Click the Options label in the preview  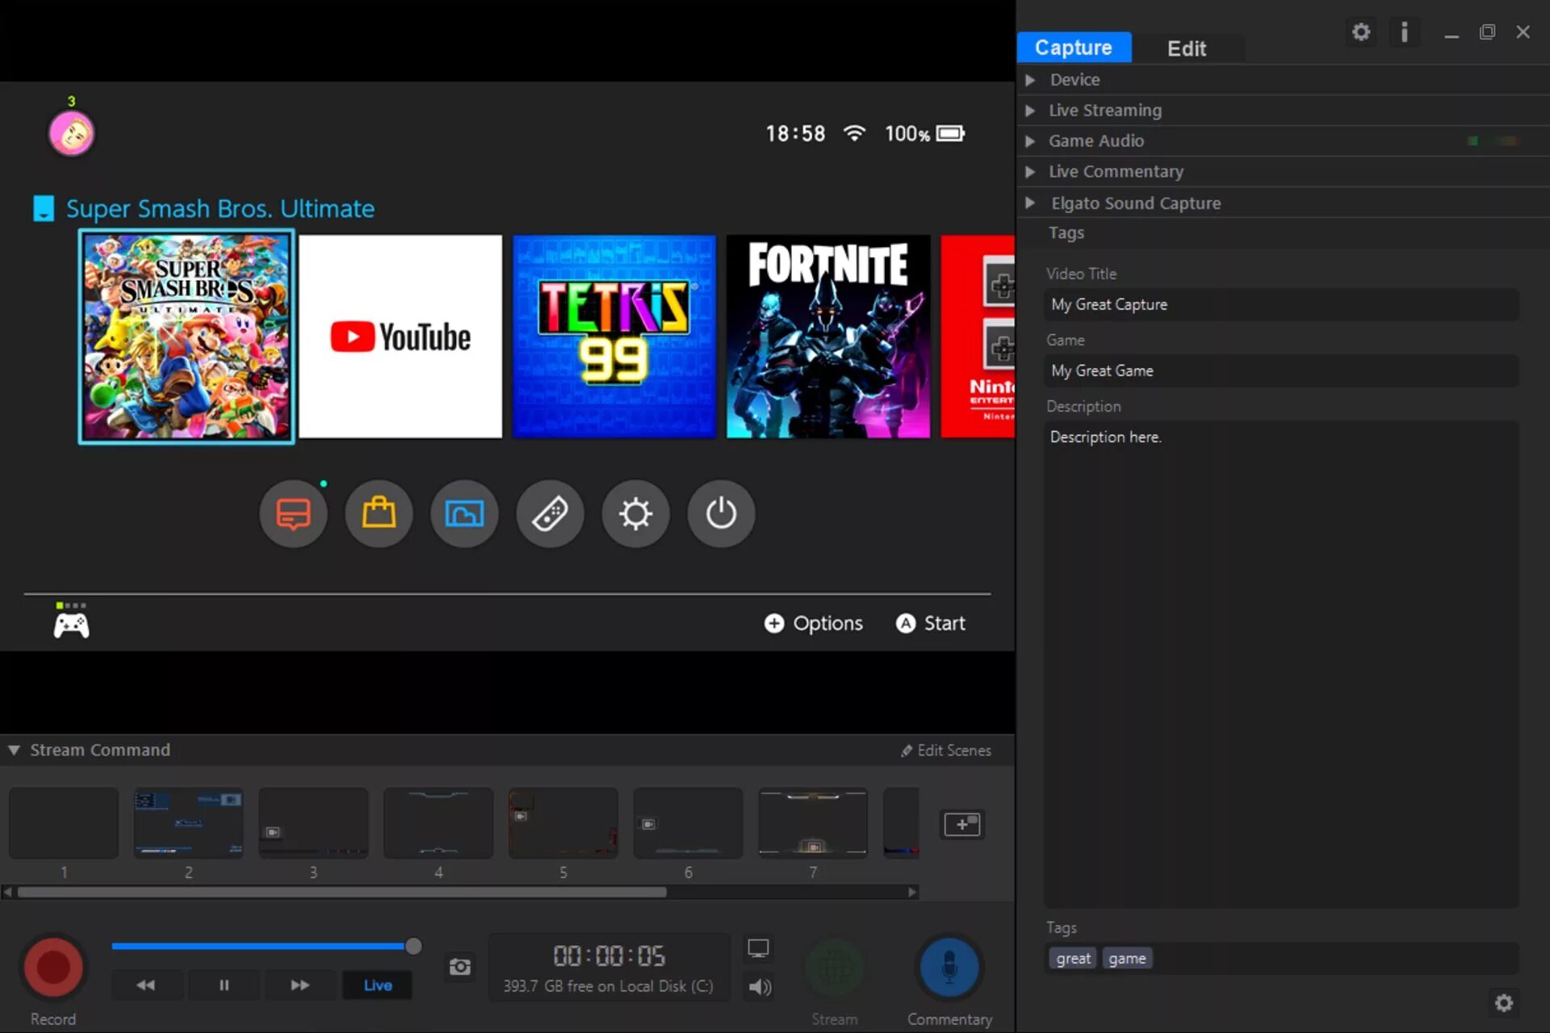(827, 623)
